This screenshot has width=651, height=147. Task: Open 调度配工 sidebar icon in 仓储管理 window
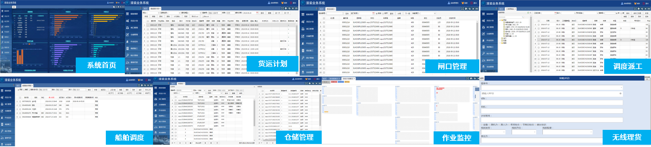[156, 116]
